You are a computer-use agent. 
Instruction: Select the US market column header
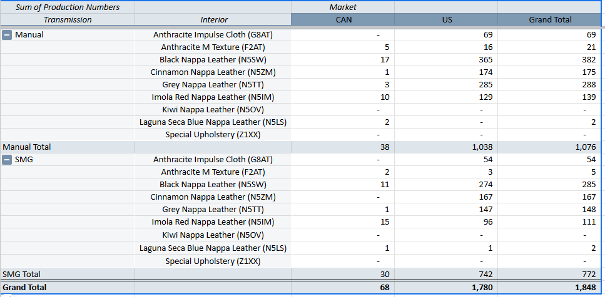446,20
